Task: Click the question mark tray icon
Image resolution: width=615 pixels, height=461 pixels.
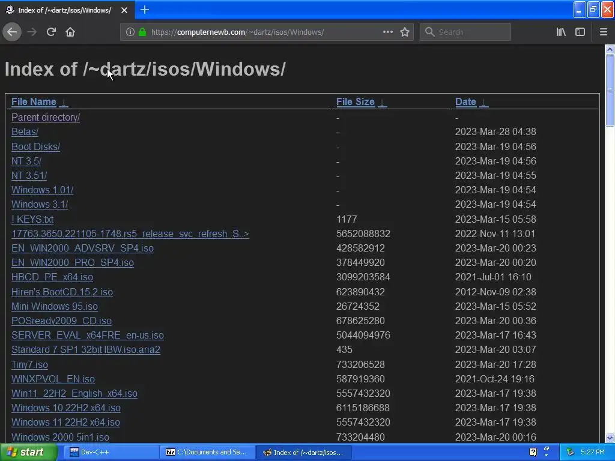Action: click(533, 453)
